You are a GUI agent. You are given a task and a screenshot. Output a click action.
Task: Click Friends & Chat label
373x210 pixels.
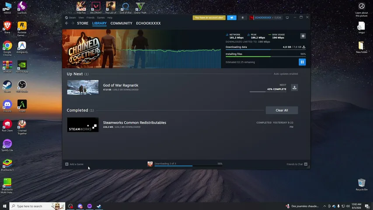pyautogui.click(x=294, y=164)
